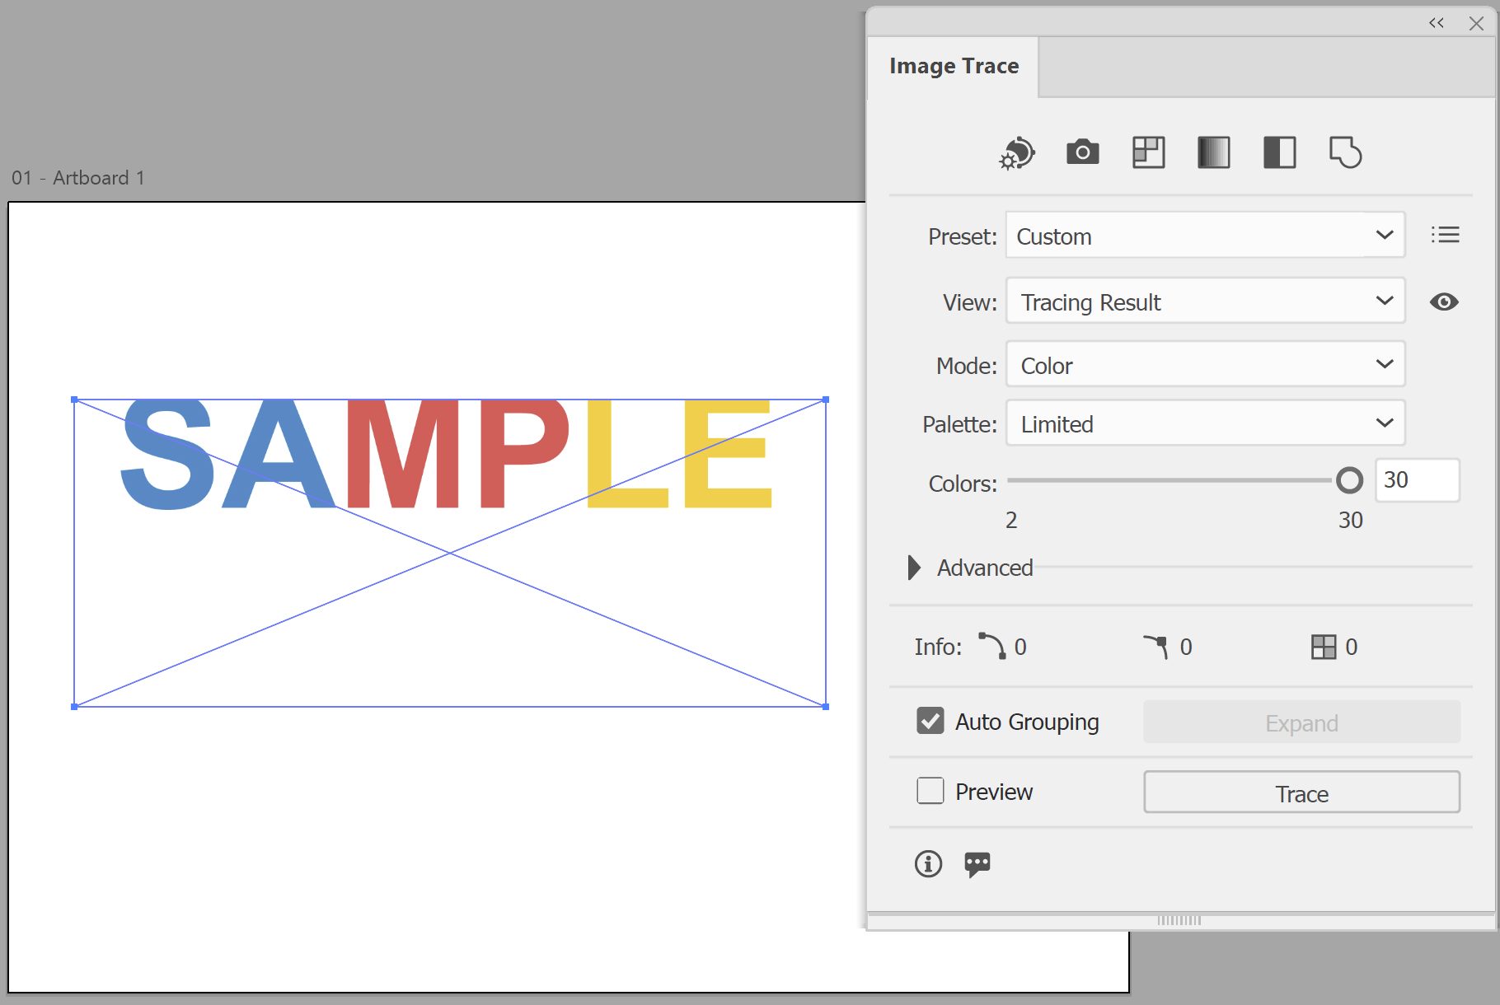This screenshot has width=1500, height=1005.
Task: Click the panel bottom resize grip
Action: [x=1179, y=920]
